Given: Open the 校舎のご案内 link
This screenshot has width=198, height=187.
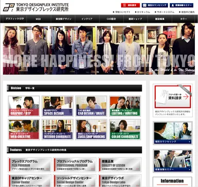Looking at the screenshot, I should [187, 12].
